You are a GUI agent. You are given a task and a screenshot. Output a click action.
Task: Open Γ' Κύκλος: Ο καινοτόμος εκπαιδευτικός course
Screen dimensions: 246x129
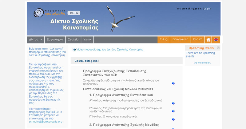click(113, 117)
